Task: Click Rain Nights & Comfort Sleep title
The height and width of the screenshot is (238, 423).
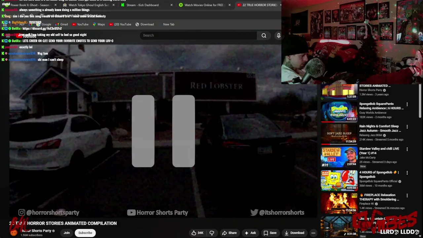Action: [380, 128]
